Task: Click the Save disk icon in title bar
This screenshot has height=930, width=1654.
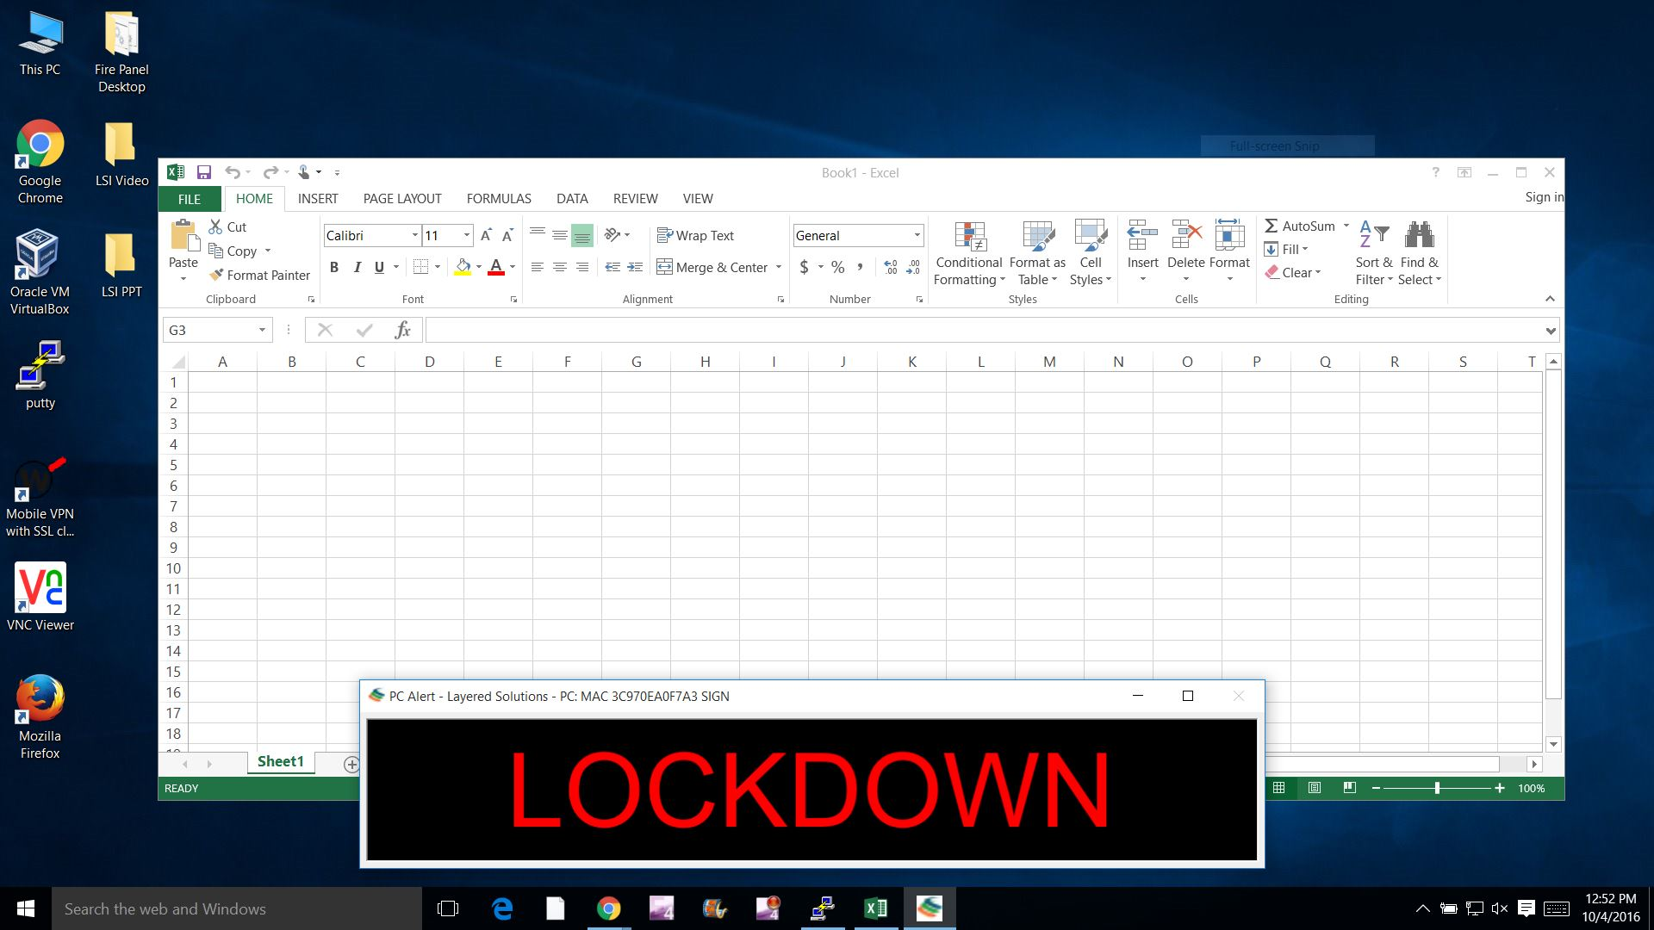Action: 204,172
